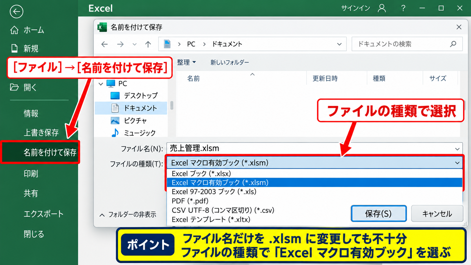471x265 pixels.
Task: Sort by the サイズ column header
Action: (438, 78)
